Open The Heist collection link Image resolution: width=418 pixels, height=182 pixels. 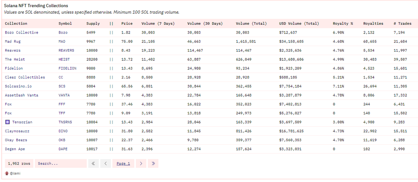[x=15, y=59]
